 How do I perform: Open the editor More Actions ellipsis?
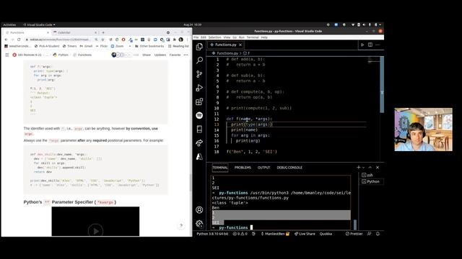click(x=378, y=45)
